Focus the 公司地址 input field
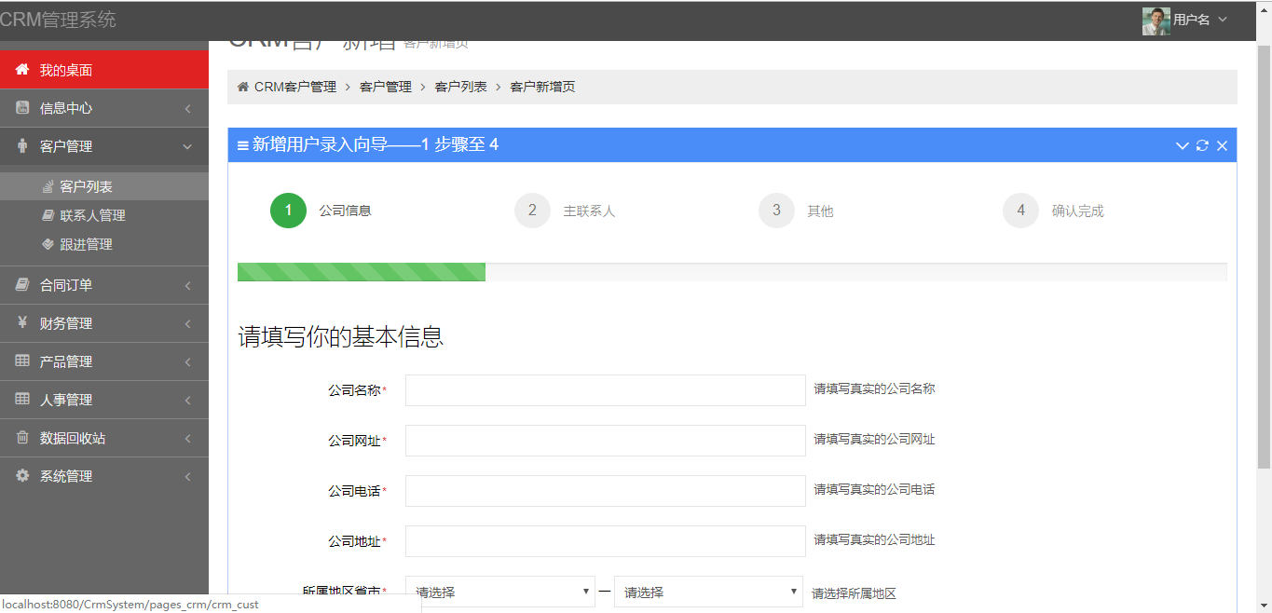Screen dimensions: 1272x613 (x=606, y=541)
